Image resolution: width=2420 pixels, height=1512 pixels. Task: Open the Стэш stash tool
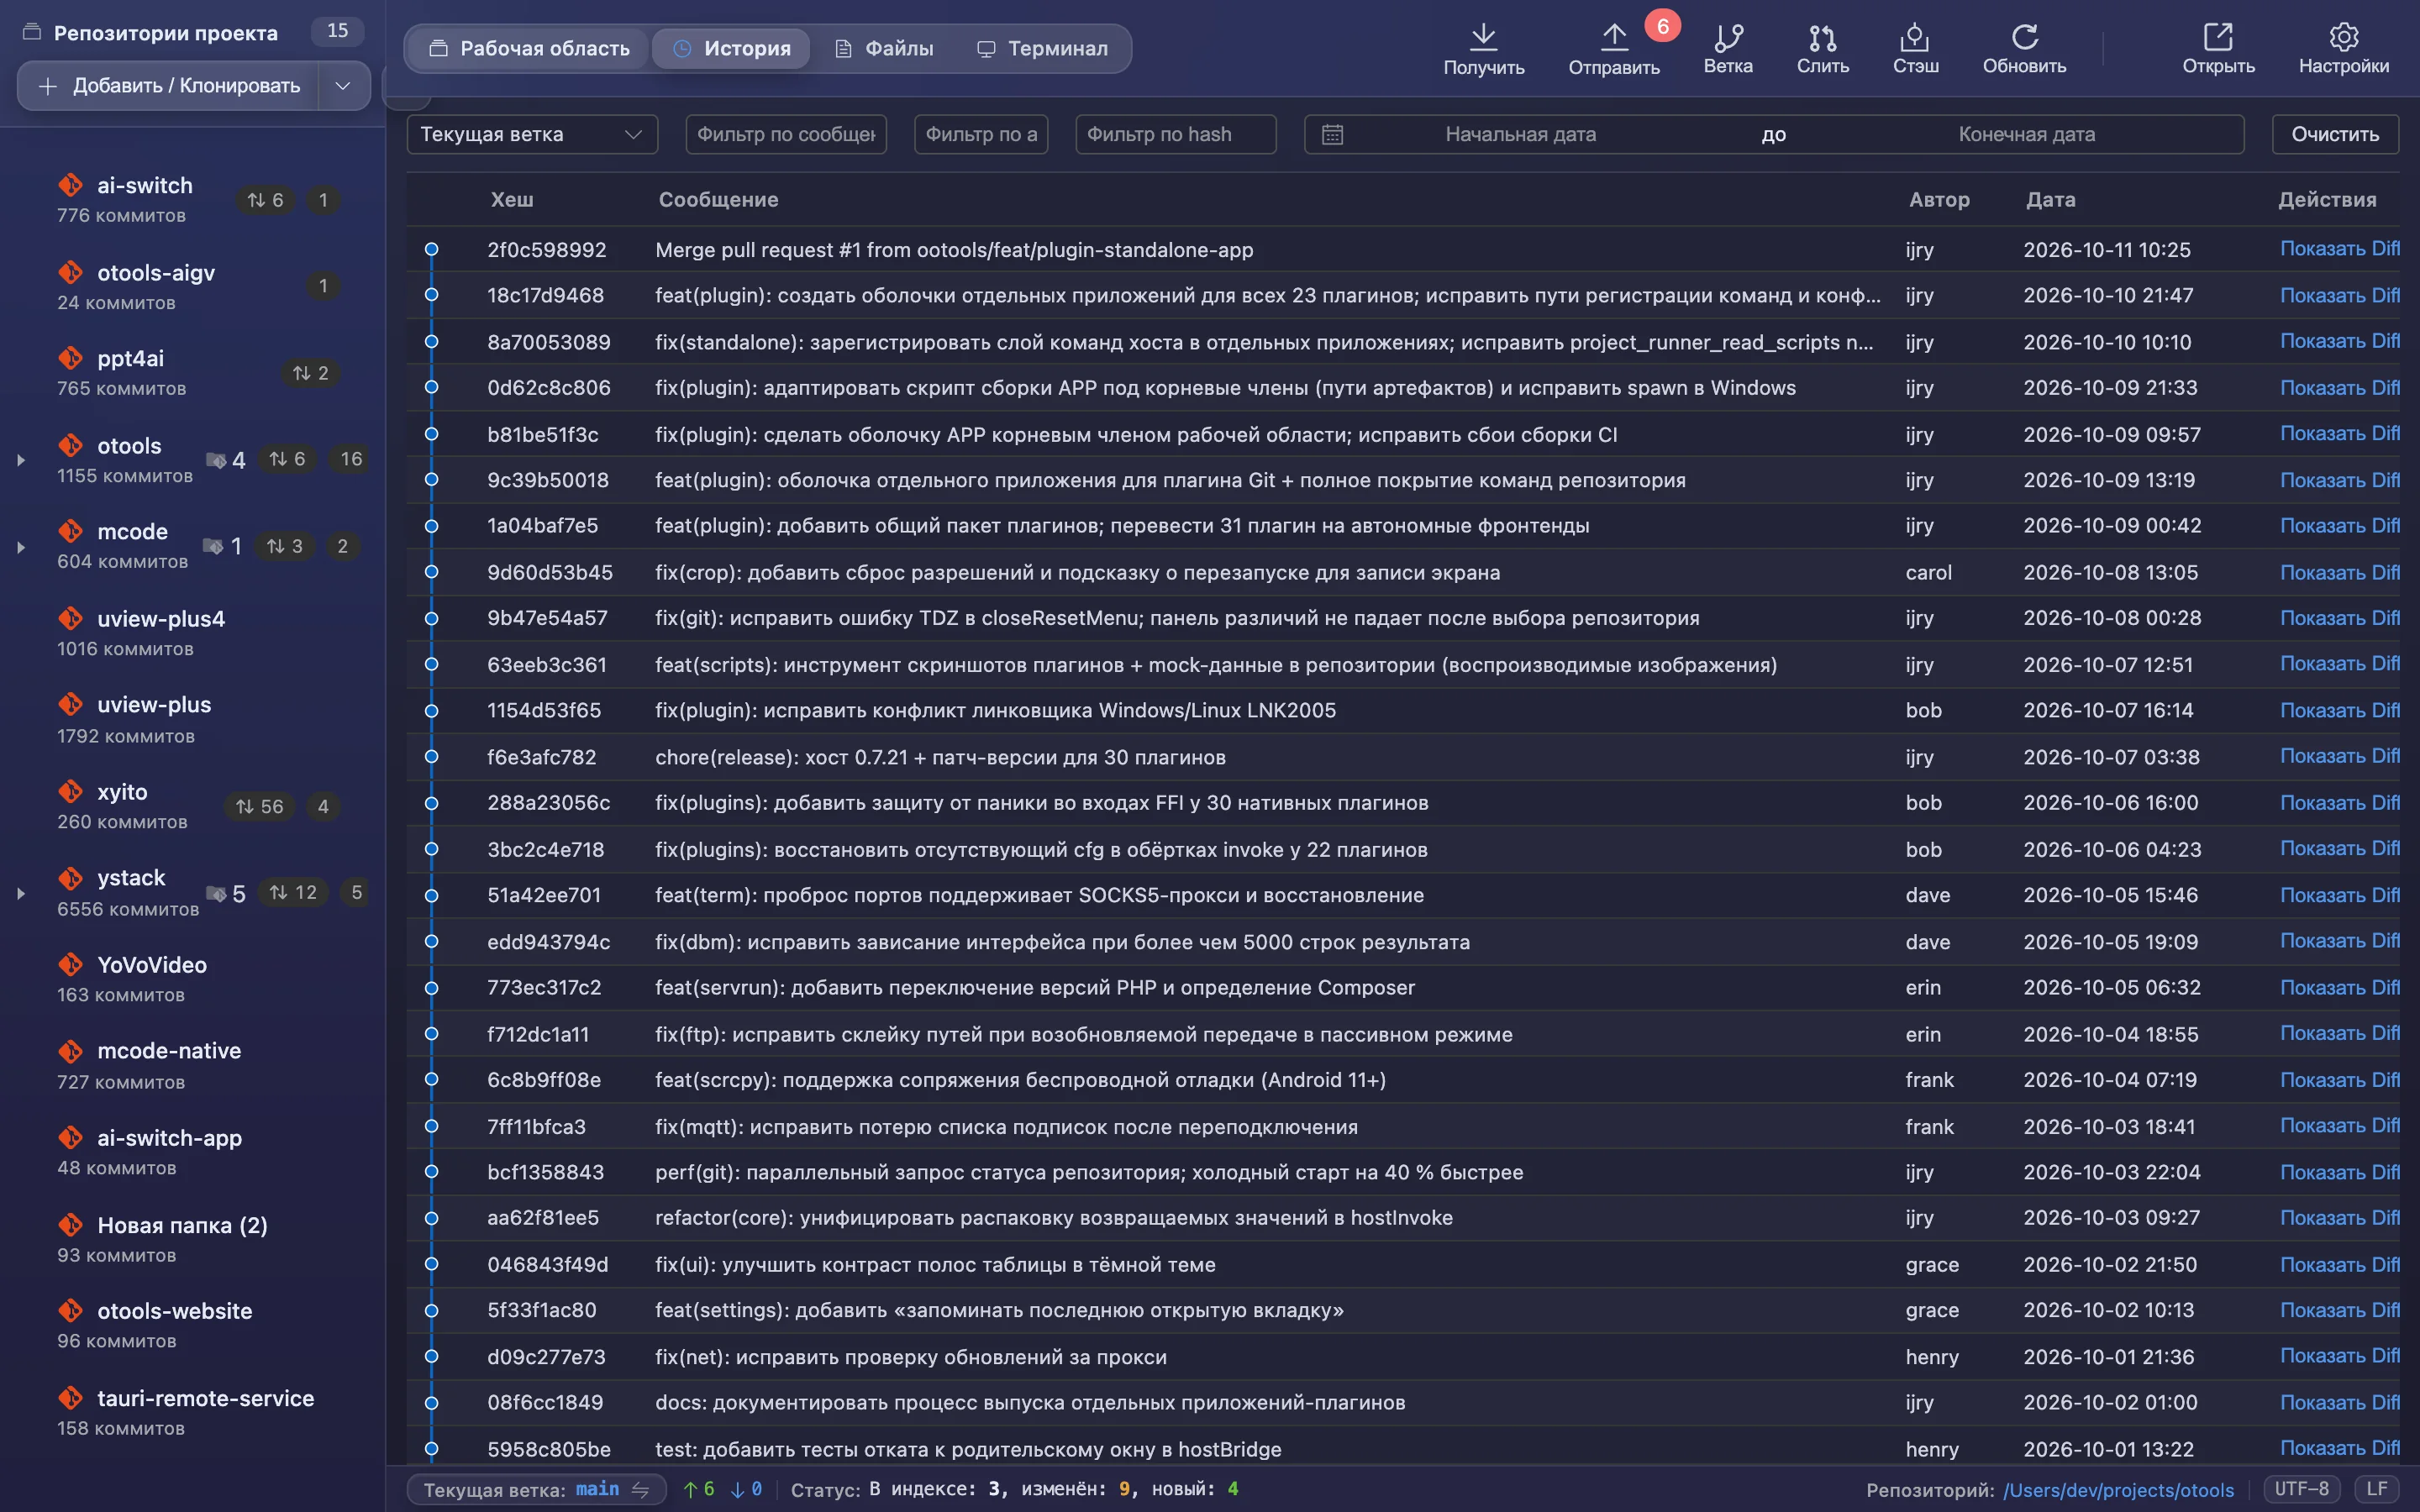(1915, 37)
